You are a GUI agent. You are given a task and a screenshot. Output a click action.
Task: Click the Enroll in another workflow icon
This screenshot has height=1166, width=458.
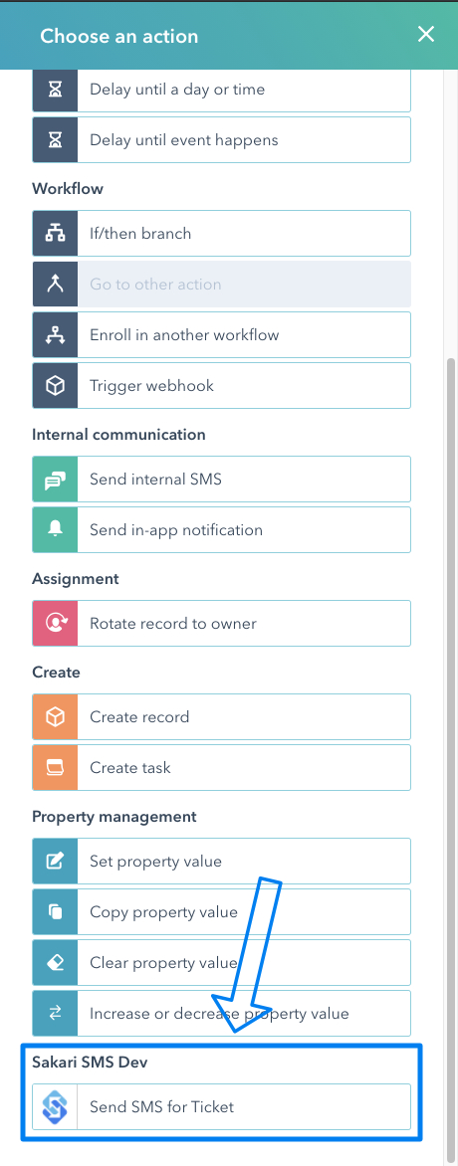coord(55,334)
